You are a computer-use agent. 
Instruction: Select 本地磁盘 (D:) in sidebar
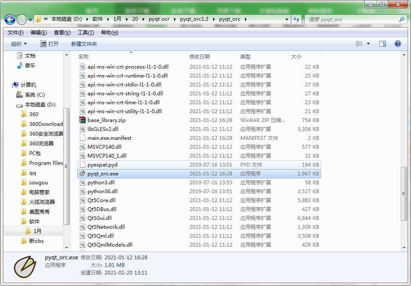[x=40, y=104]
